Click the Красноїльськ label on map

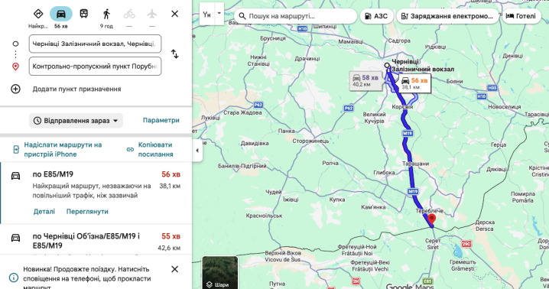[x=264, y=216]
